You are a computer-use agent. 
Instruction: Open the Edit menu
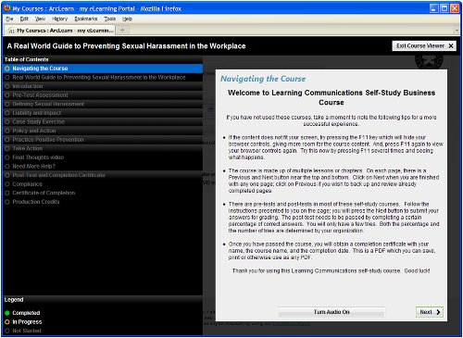24,19
